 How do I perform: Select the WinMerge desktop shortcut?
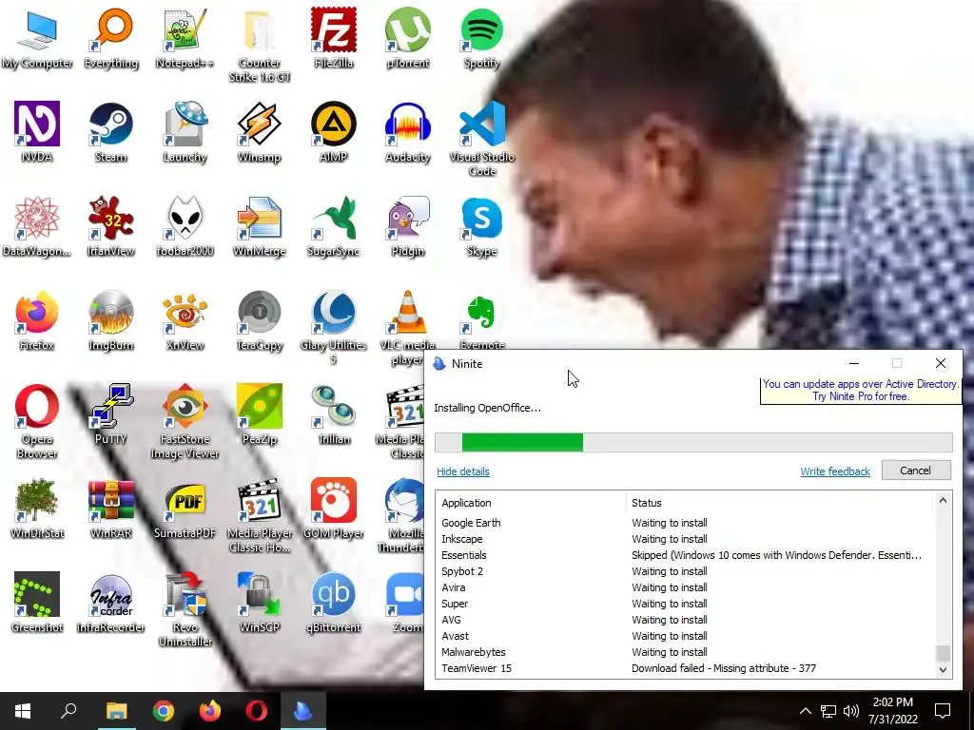[259, 226]
